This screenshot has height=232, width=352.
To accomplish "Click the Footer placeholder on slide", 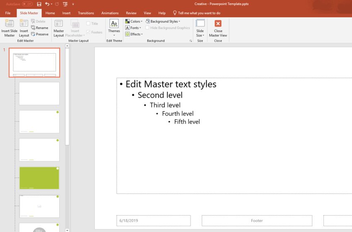I will tap(257, 220).
